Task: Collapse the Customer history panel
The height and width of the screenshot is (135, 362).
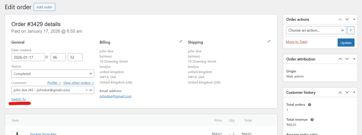Action: click(354, 93)
